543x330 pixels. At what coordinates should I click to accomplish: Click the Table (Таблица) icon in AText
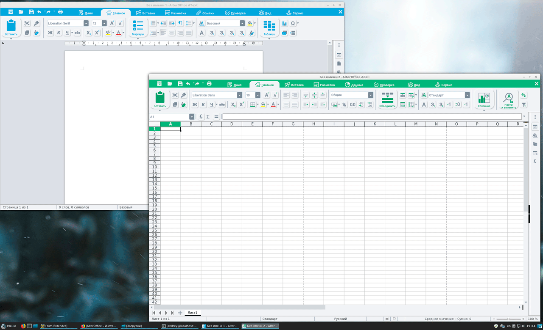click(x=269, y=27)
